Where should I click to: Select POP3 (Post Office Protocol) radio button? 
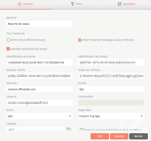[9, 40]
